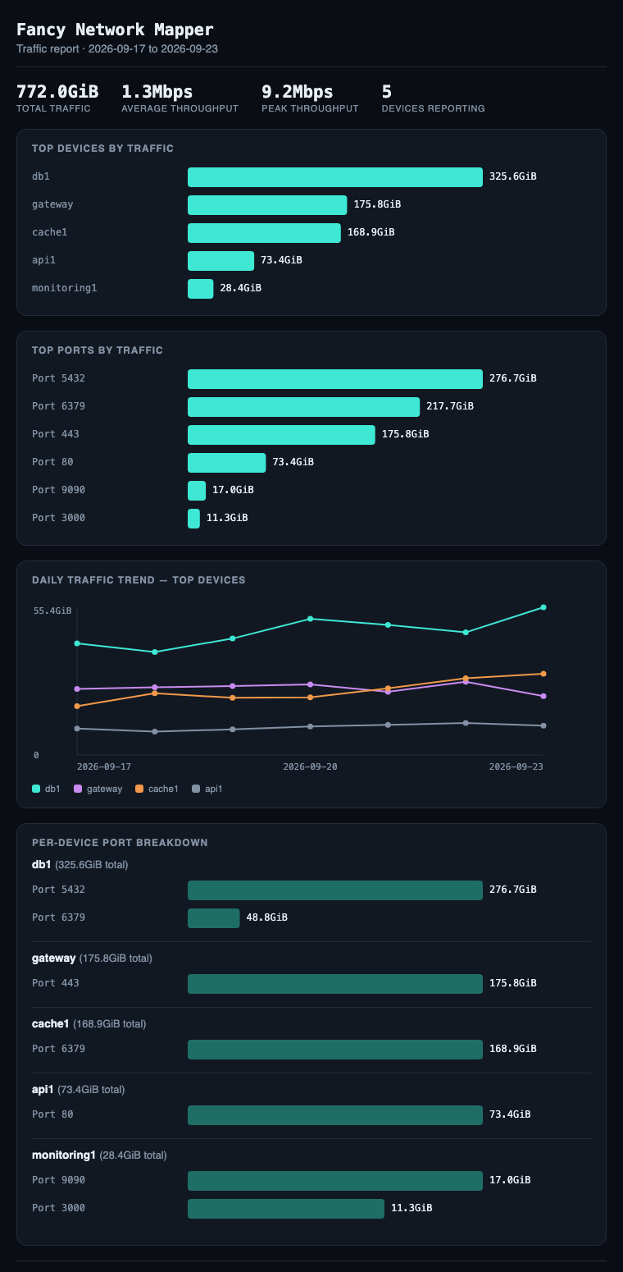
Task: Click db1's Port 5432 breakdown bar
Action: (x=335, y=890)
